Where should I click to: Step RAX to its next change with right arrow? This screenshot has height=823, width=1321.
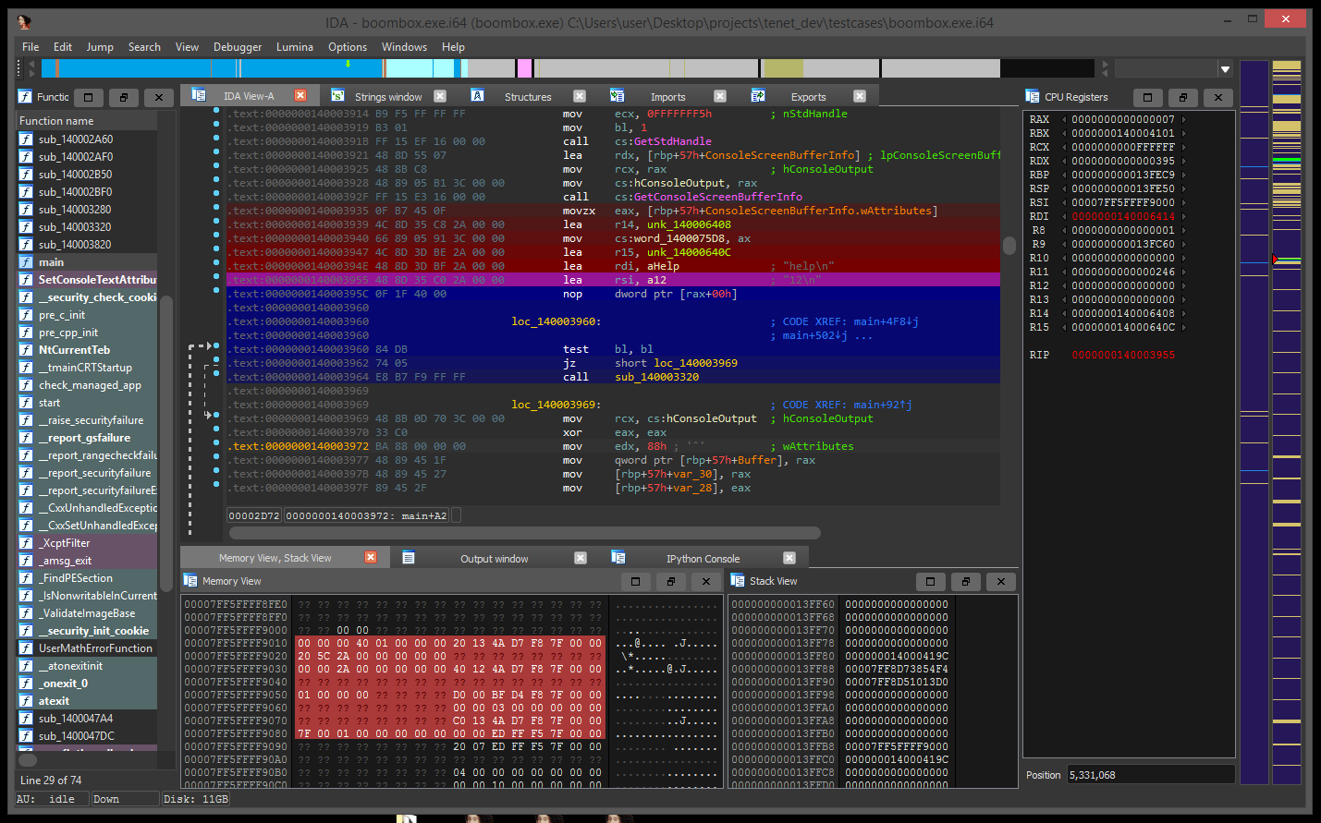1184,119
